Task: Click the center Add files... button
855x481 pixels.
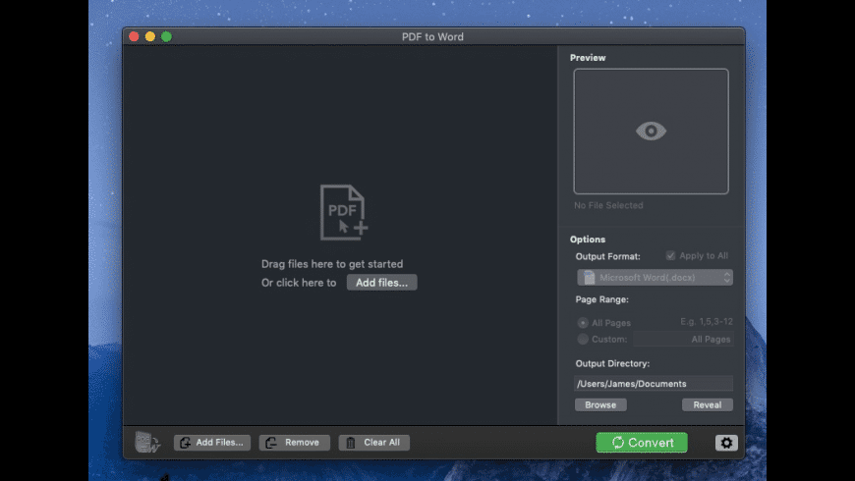Action: point(381,282)
